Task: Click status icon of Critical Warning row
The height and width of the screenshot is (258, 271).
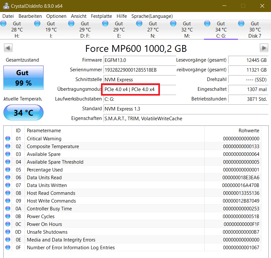Action: pos(8,138)
